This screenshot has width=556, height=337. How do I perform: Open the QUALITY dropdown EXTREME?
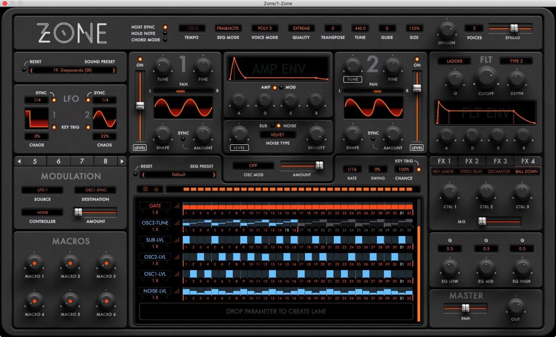[301, 28]
